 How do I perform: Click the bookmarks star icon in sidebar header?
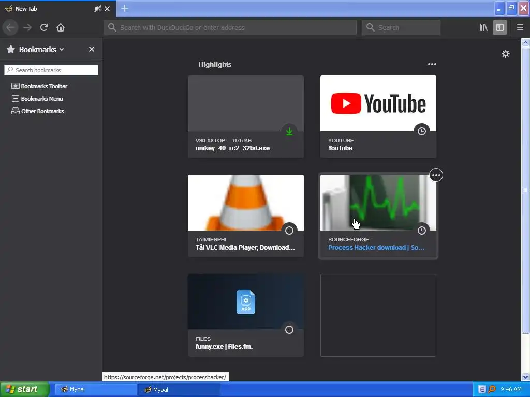(x=11, y=49)
